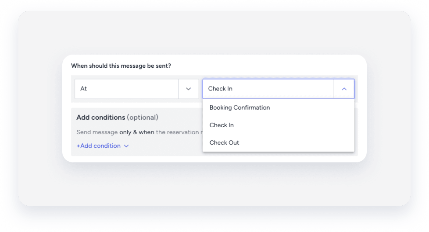Expand the "At" timing dropdown chevron
Image resolution: width=429 pixels, height=232 pixels.
(189, 89)
